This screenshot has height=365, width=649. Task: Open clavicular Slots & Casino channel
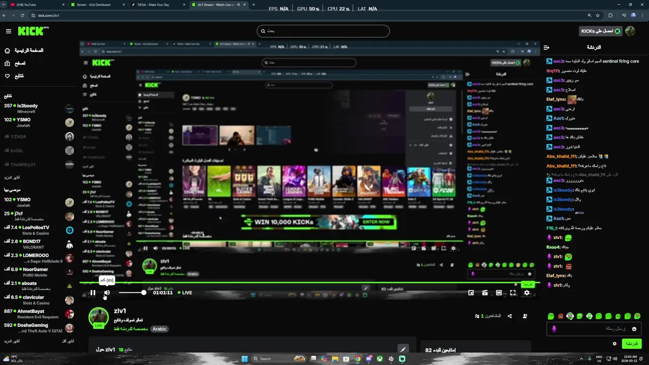(x=39, y=300)
